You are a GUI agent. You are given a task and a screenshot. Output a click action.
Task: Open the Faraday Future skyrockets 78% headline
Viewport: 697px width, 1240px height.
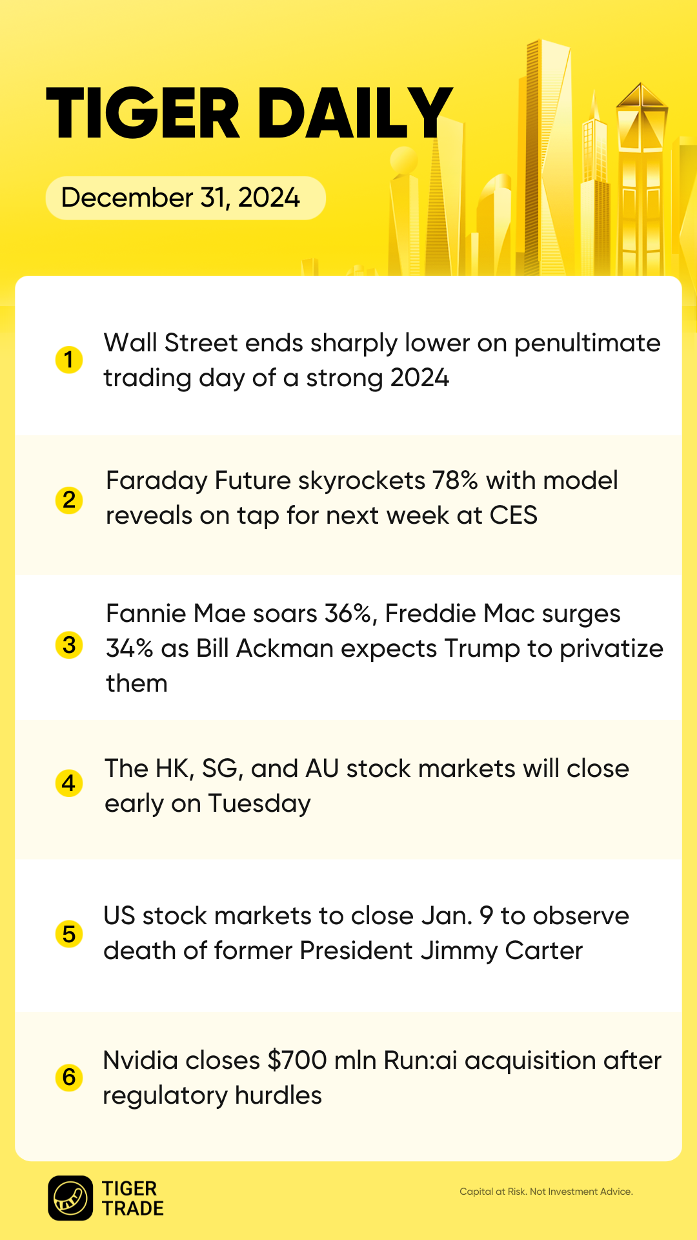tap(362, 498)
